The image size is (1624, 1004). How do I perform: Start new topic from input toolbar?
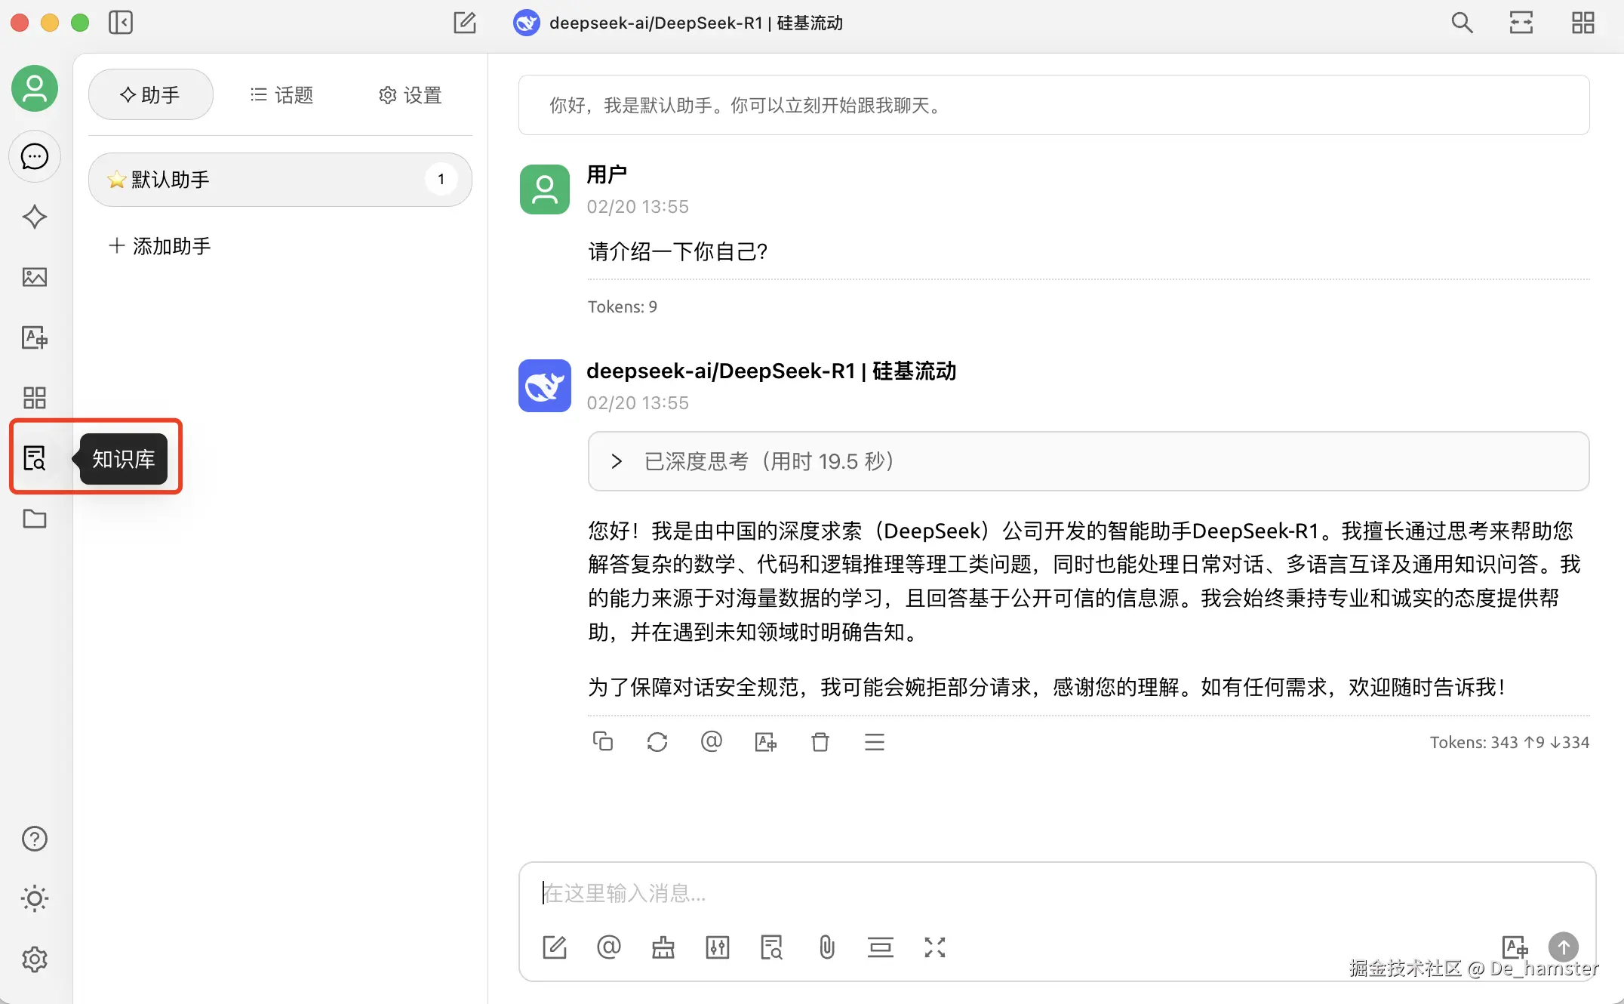555,947
